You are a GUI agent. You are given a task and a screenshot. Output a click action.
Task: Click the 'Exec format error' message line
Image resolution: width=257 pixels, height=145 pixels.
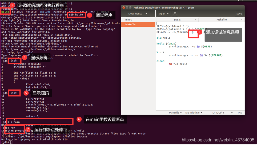73,134
